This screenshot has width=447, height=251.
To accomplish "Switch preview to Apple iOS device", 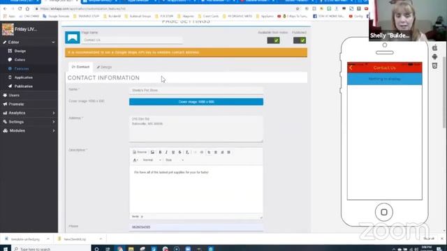I will [x=434, y=48].
